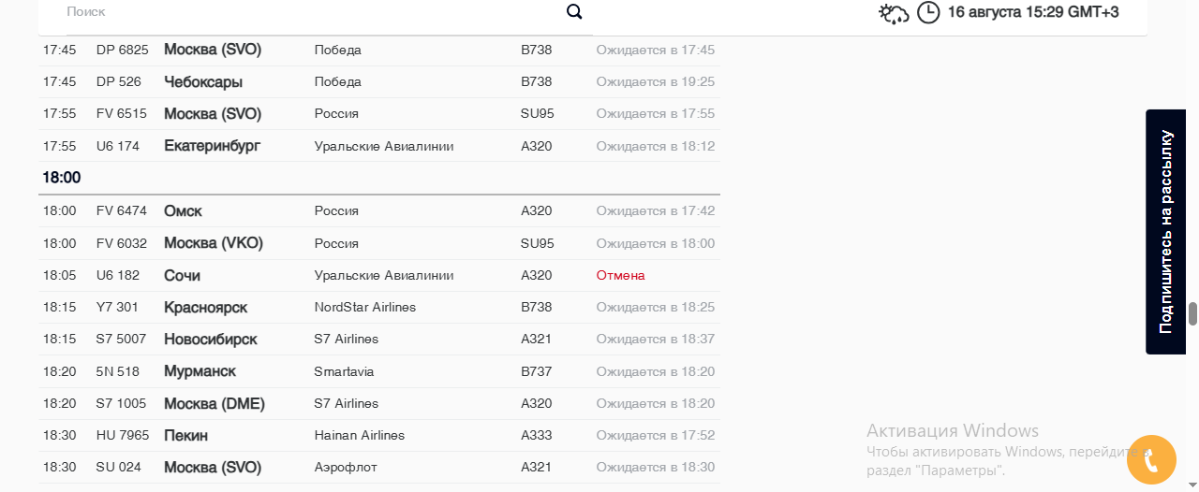Click the Чебоксары flight DP 526

click(379, 82)
